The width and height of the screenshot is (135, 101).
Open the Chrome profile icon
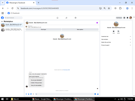pos(127,8)
